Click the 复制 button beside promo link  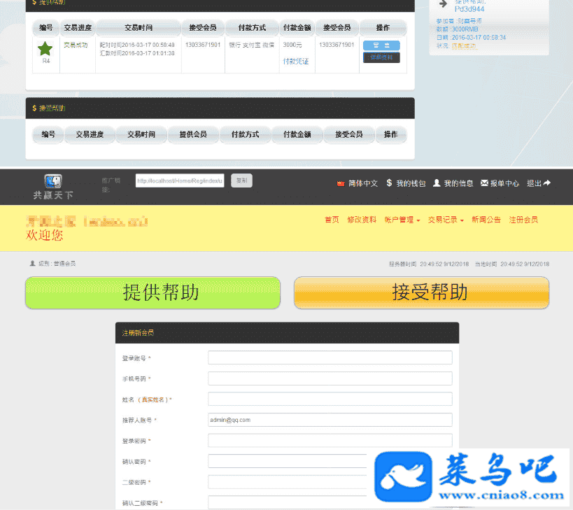[x=241, y=180]
